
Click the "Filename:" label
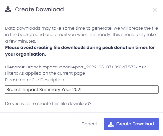coord(15,67)
